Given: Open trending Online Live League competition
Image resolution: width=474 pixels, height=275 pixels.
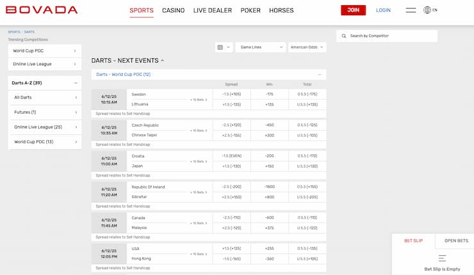Looking at the screenshot, I should pos(45,64).
